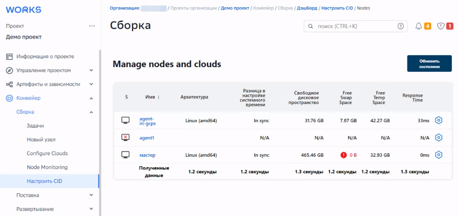Open the agent-in-gcps node link

(x=147, y=121)
